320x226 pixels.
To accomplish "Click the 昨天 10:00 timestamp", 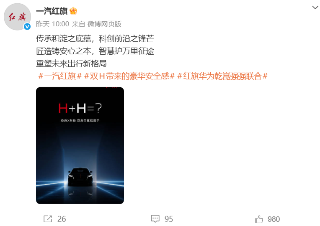I will [52, 24].
